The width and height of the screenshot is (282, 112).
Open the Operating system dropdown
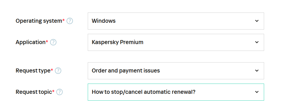(x=176, y=21)
